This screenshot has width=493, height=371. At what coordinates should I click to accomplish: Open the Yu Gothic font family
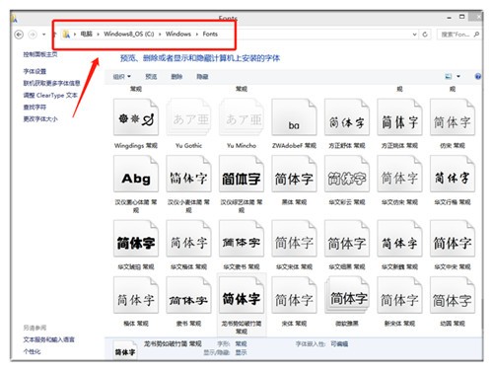click(188, 117)
